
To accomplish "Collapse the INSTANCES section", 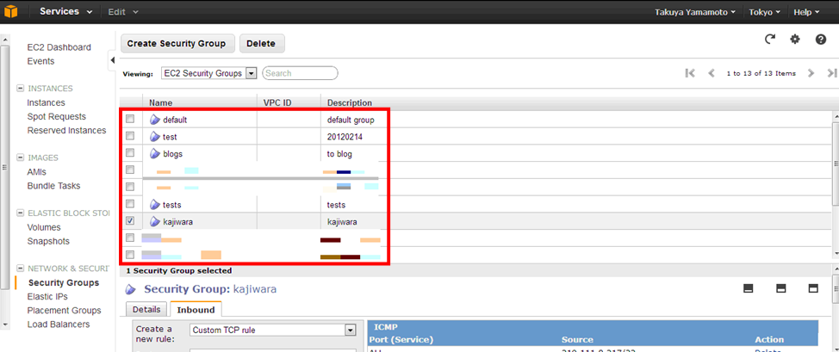I will [x=21, y=89].
